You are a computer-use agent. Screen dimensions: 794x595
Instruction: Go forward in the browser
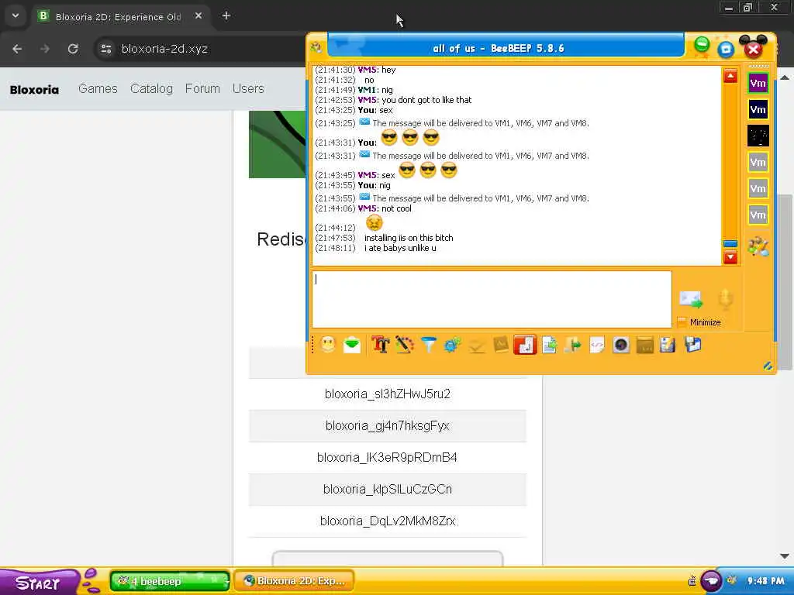pyautogui.click(x=45, y=49)
